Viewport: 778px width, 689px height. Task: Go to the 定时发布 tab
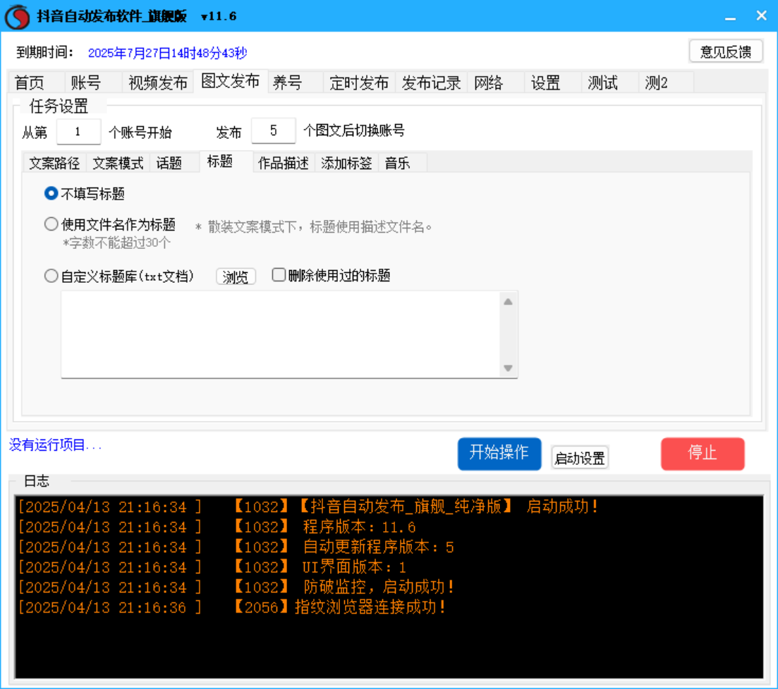[359, 83]
